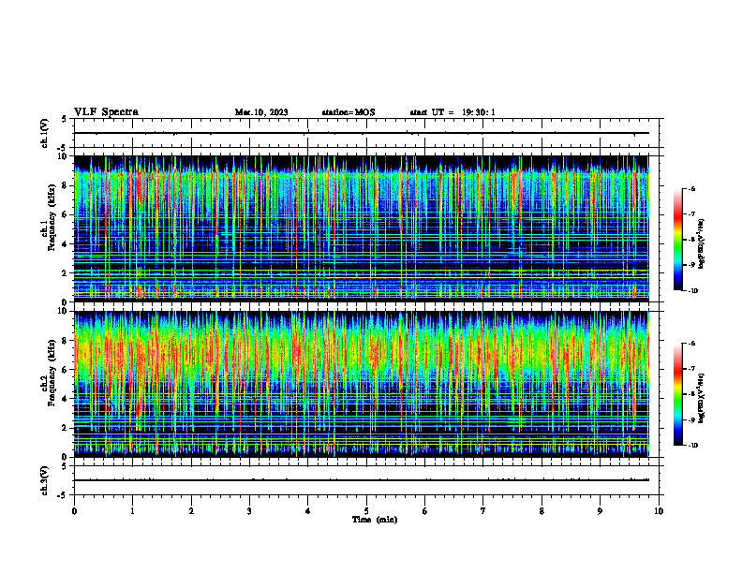This screenshot has width=742, height=573.
Task: Click the ch.2 color bar "log(PSD)" title
Action: tap(702, 398)
